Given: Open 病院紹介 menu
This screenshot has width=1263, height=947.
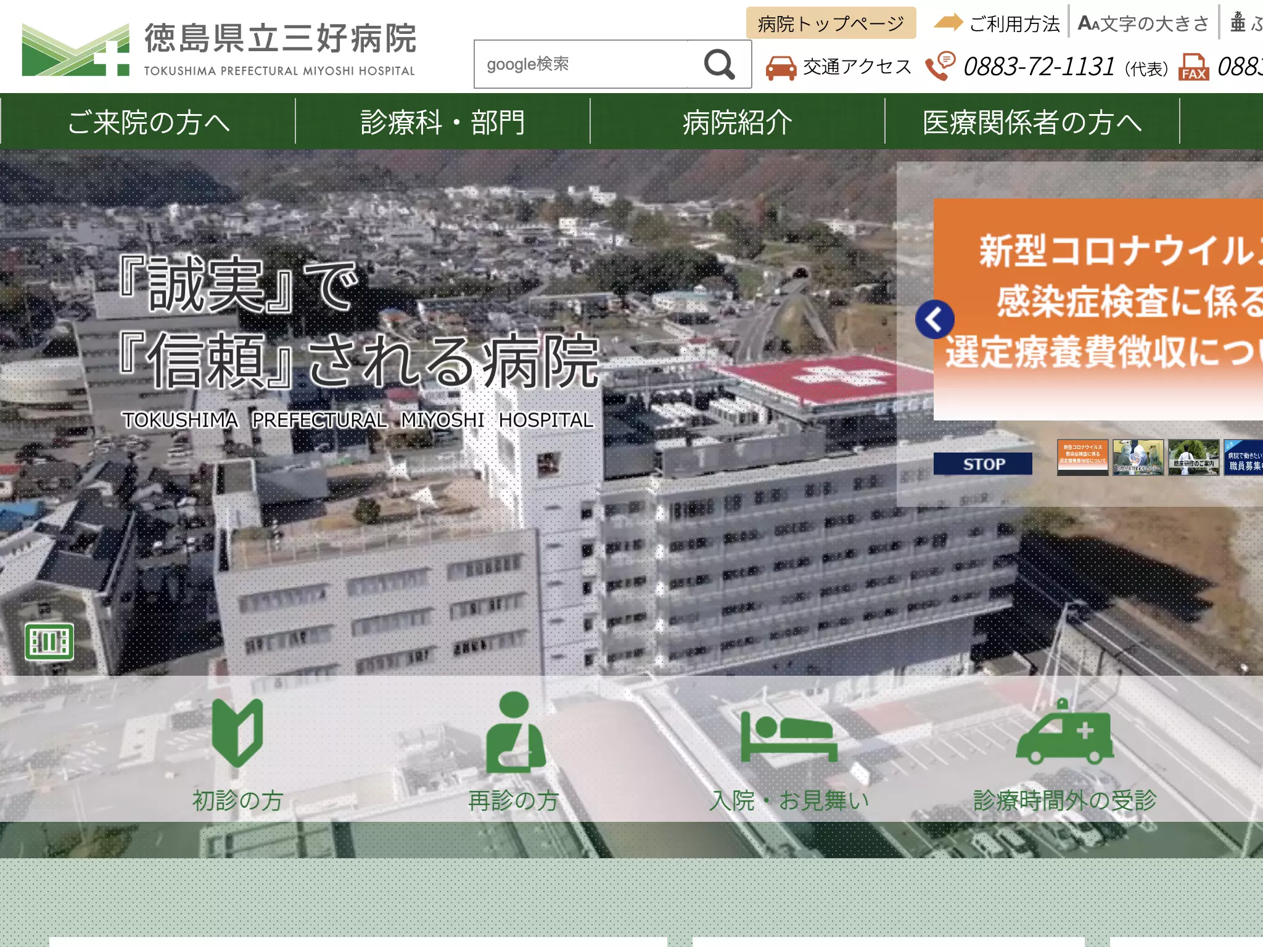Looking at the screenshot, I should [x=738, y=121].
